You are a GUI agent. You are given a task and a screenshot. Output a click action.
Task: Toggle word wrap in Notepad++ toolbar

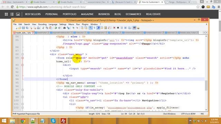click(91, 28)
